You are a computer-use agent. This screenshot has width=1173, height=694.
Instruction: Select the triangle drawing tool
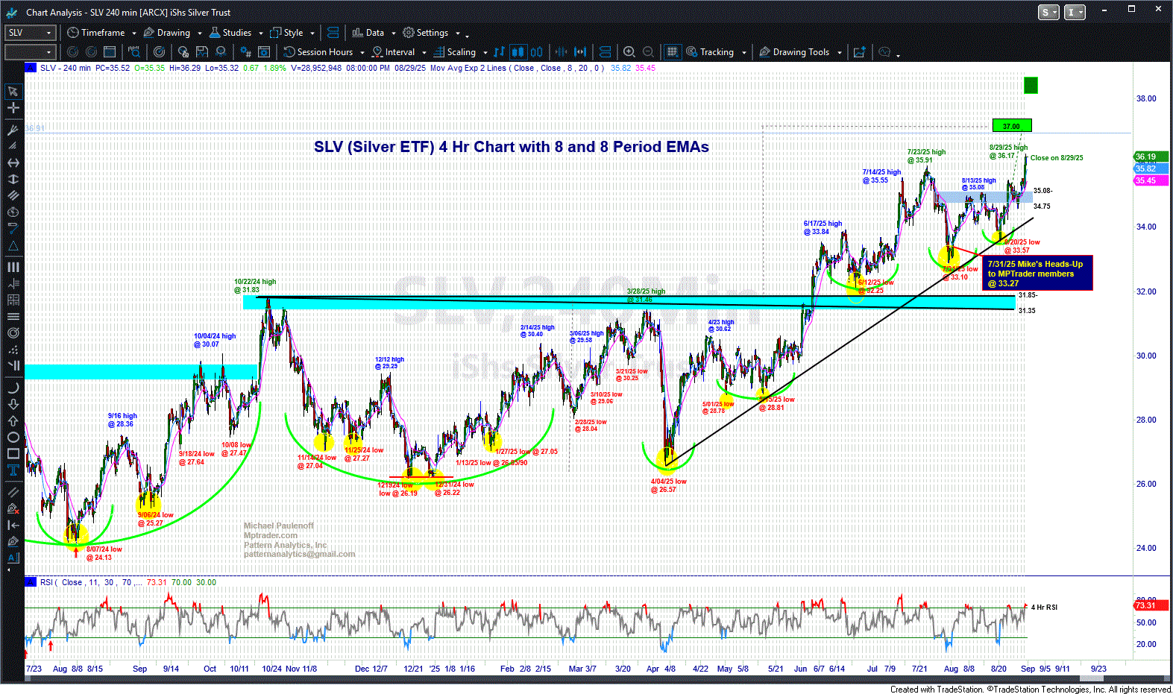[13, 246]
